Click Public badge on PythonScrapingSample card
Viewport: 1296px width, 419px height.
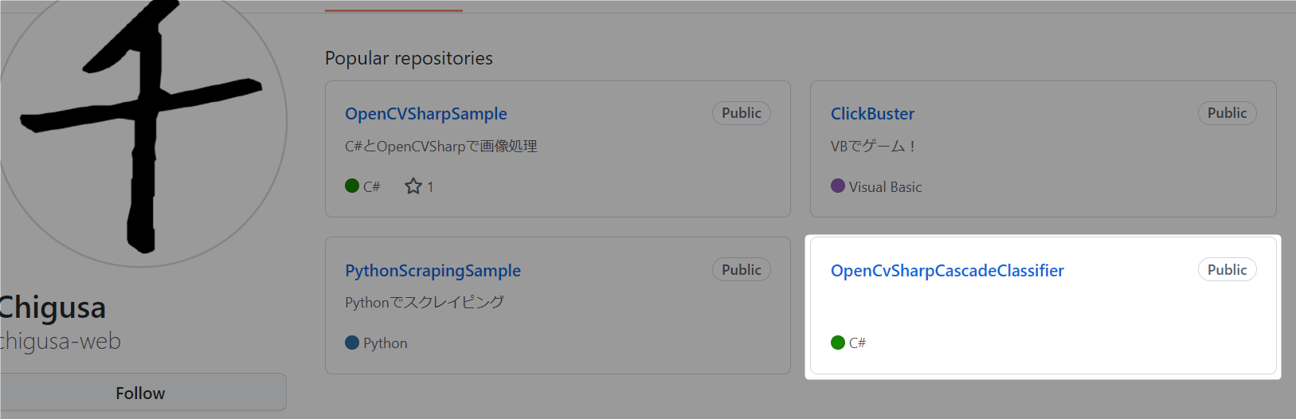point(741,270)
